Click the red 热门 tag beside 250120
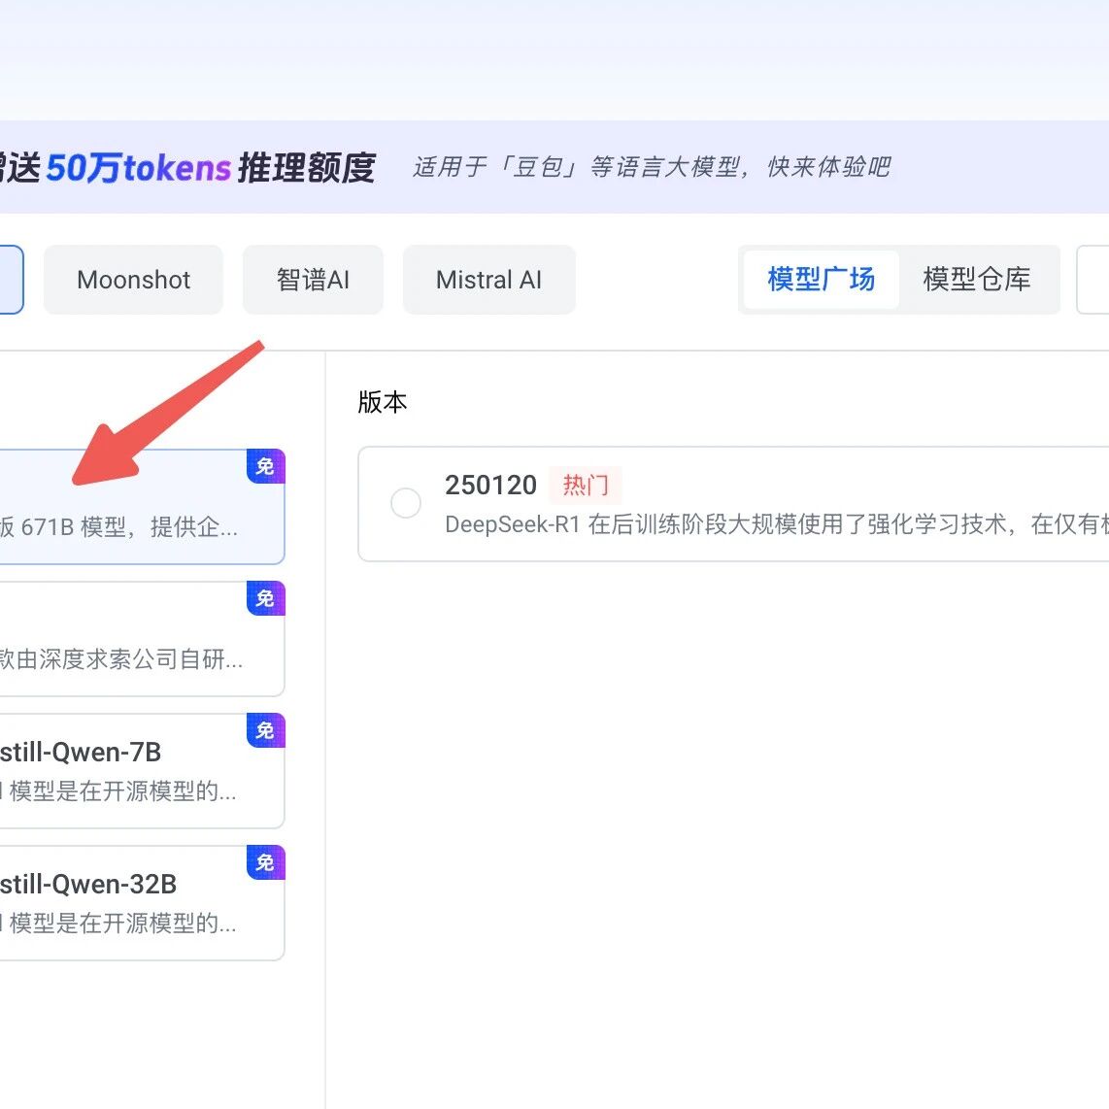 click(586, 485)
